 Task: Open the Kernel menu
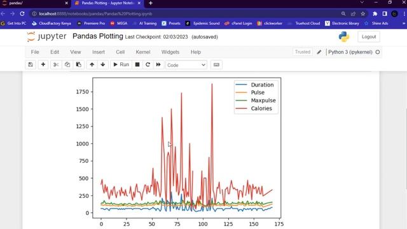143,52
